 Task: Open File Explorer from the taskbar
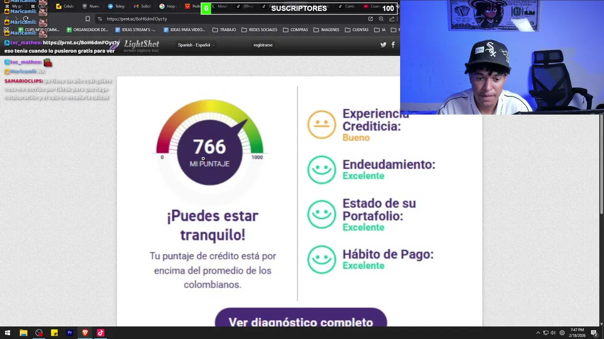23,333
